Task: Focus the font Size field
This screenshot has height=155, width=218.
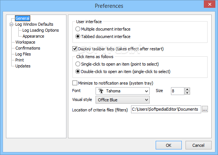Action: click(178, 91)
